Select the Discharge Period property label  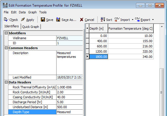click(32, 102)
